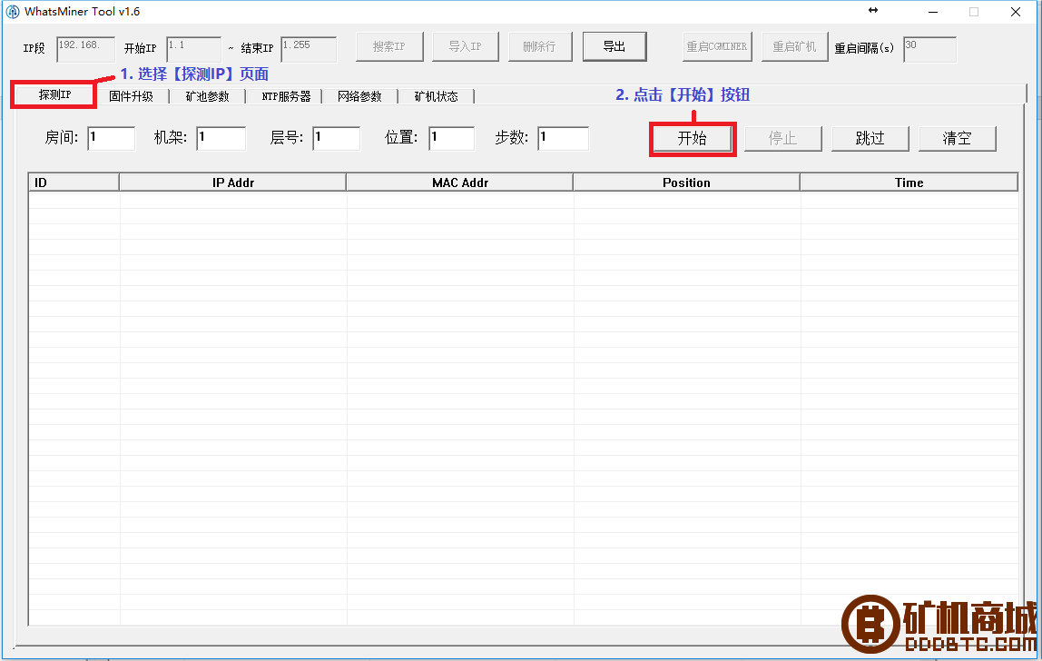Click the 搜索IP button

click(389, 46)
